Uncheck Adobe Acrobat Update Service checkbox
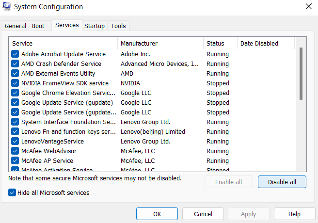 click(15, 54)
